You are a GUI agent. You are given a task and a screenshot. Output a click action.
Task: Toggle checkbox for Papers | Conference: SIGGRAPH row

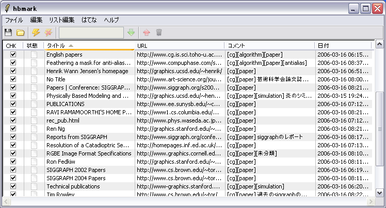click(x=13, y=88)
